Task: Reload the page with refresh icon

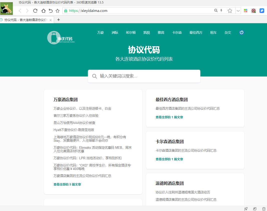Action: pyautogui.click(x=35, y=11)
